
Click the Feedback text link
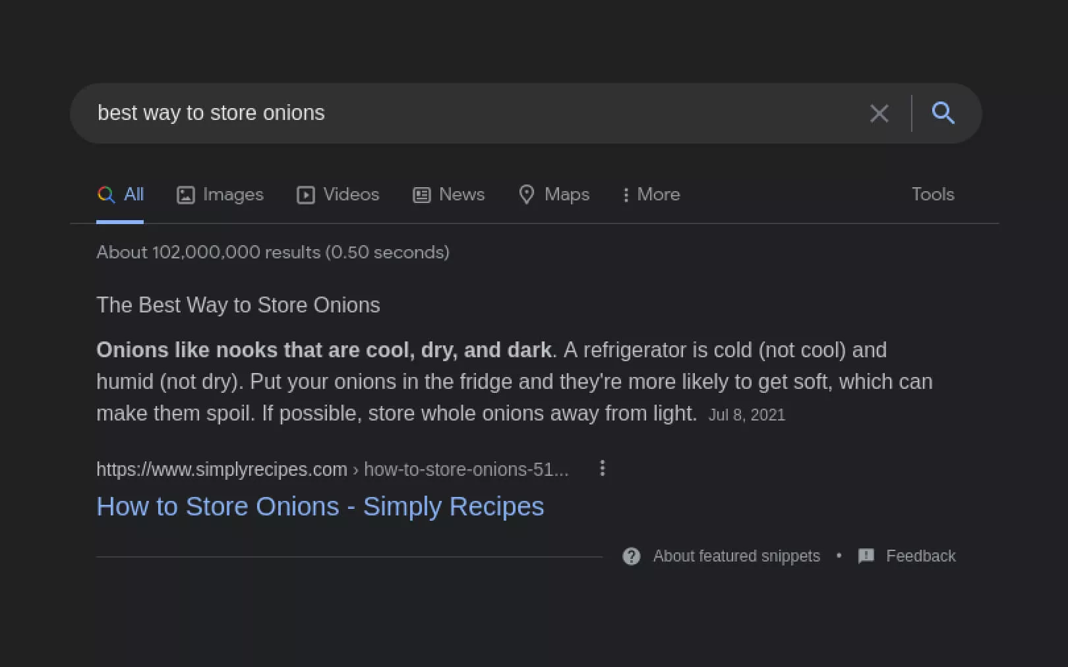pos(920,556)
